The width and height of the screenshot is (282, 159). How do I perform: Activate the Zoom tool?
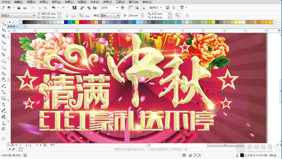pyautogui.click(x=3, y=42)
